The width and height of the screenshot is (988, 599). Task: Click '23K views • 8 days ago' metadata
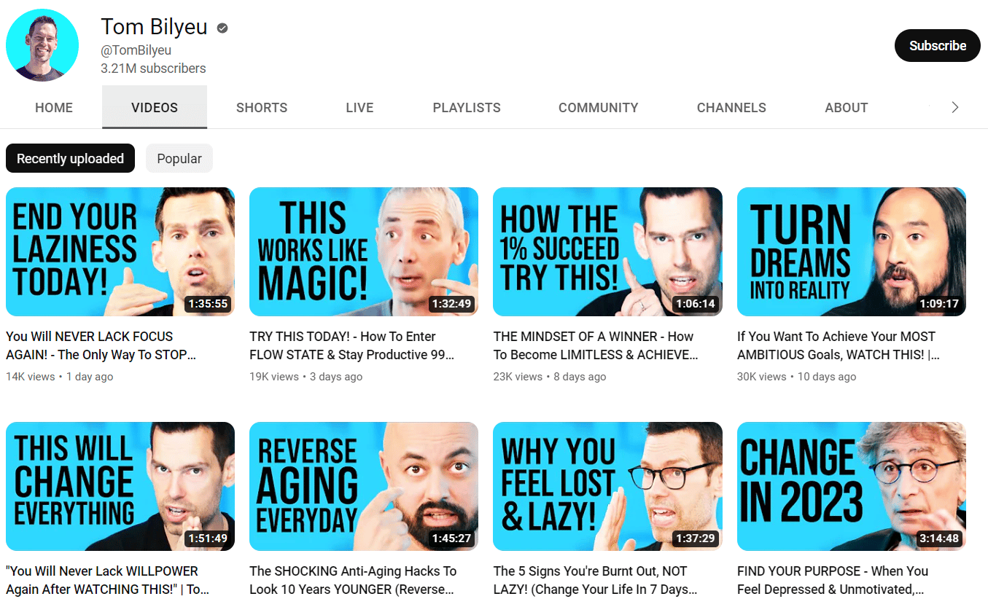tap(550, 377)
